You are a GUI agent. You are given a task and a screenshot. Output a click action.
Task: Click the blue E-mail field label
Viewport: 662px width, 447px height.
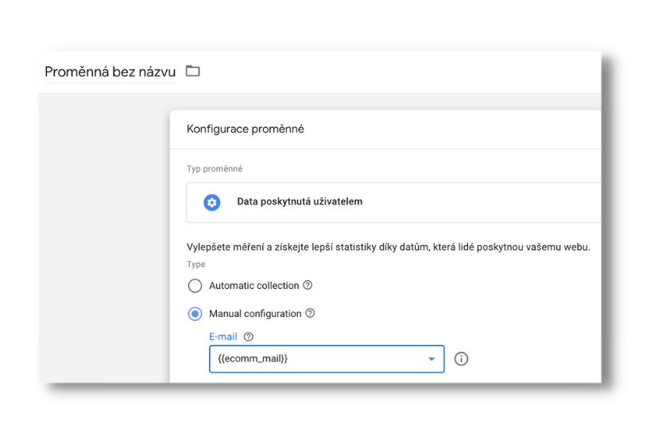[223, 337]
